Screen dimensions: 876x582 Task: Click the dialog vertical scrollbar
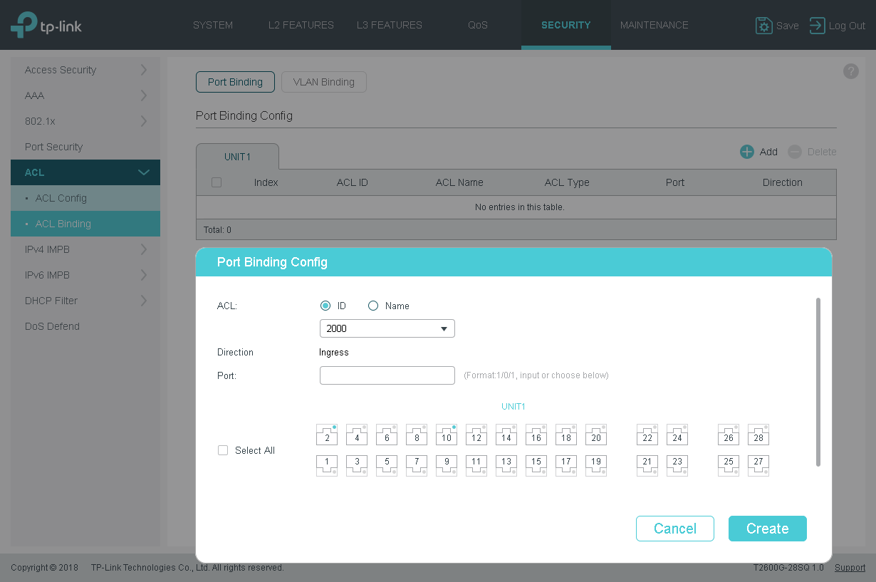click(x=818, y=383)
